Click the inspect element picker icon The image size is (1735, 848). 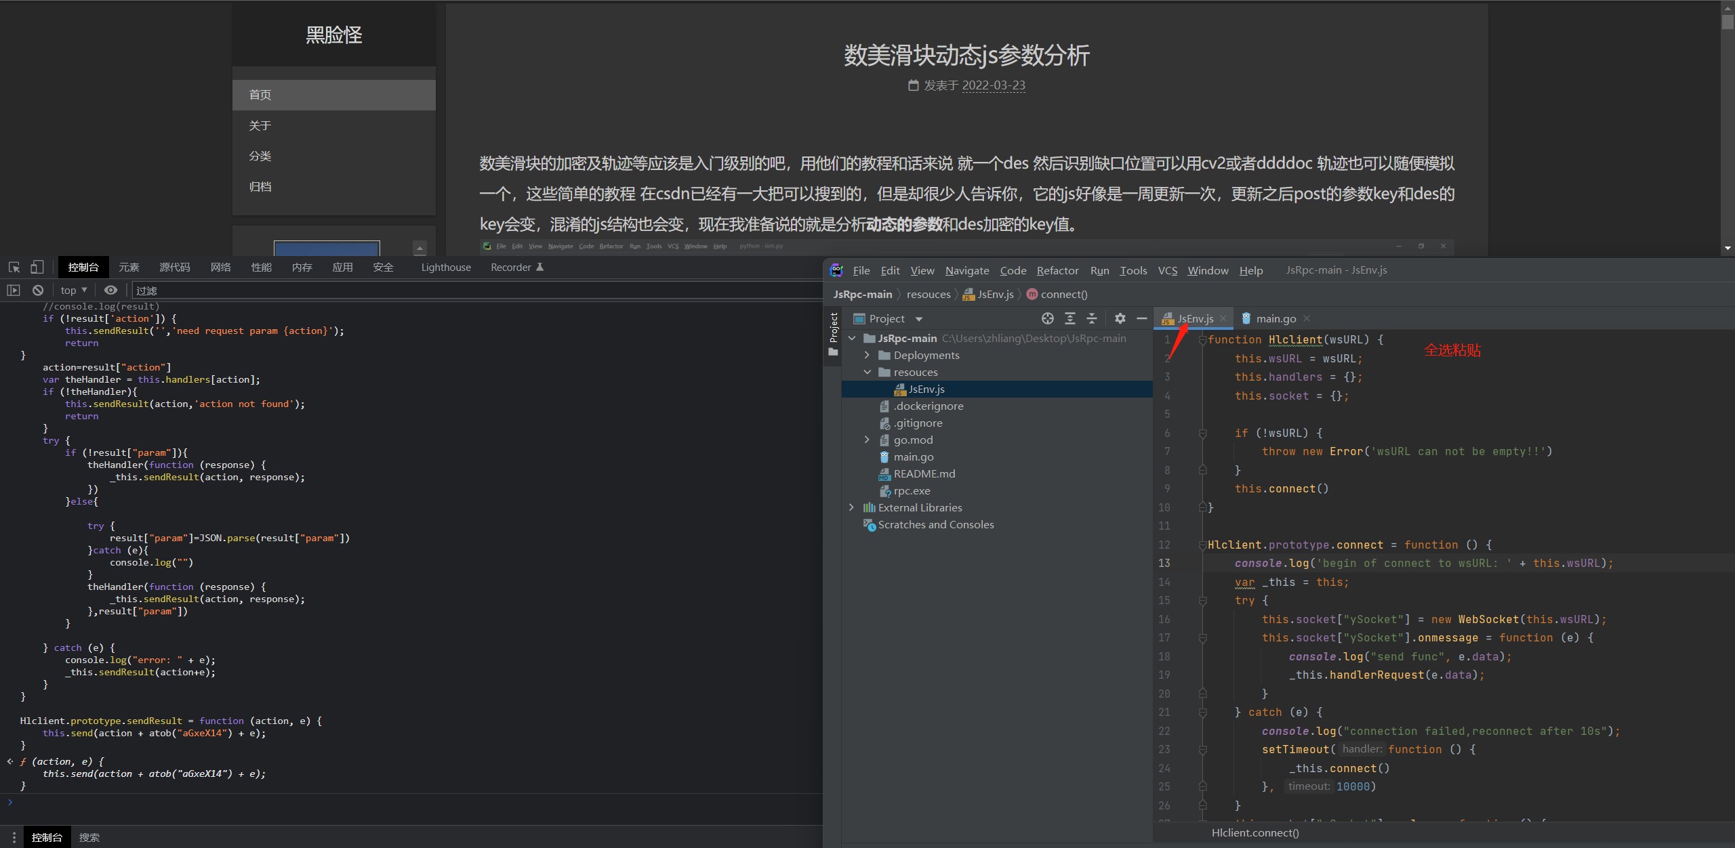coord(14,267)
